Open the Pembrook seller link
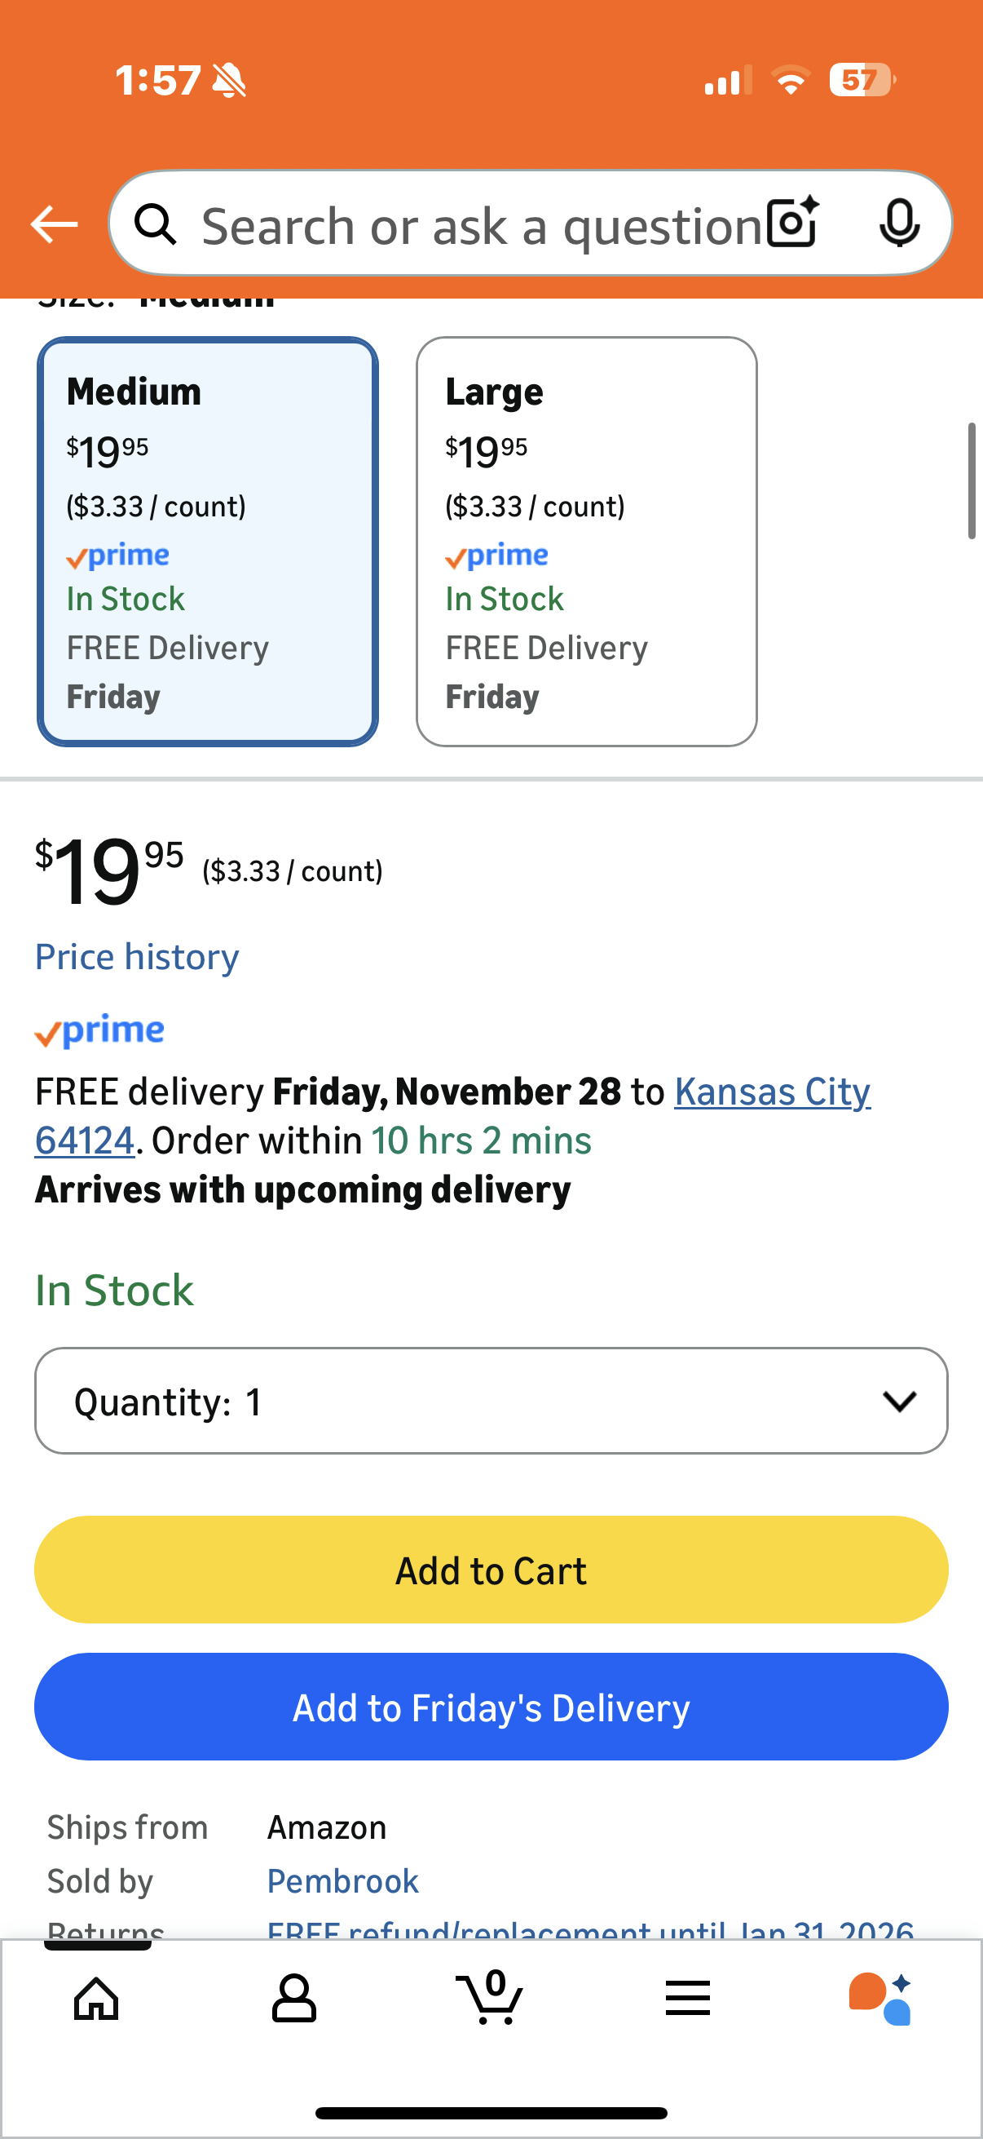This screenshot has width=983, height=2139. click(342, 1880)
